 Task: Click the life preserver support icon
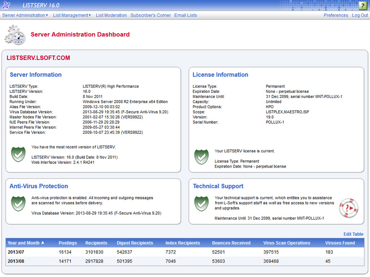(x=350, y=208)
